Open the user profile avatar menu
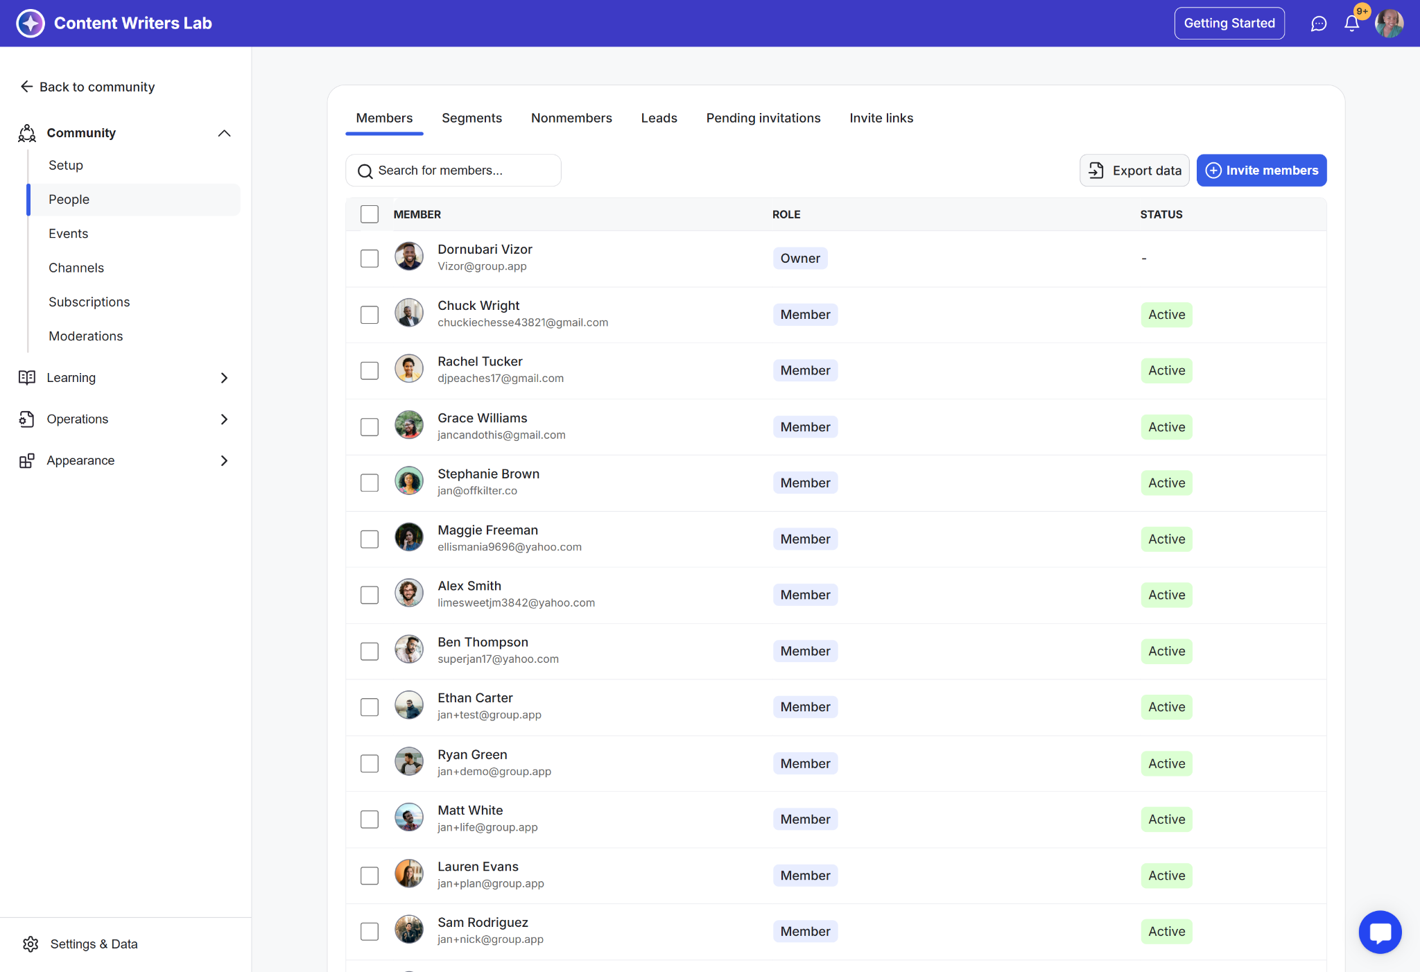Screen dimensions: 1420x972 click(x=1389, y=24)
